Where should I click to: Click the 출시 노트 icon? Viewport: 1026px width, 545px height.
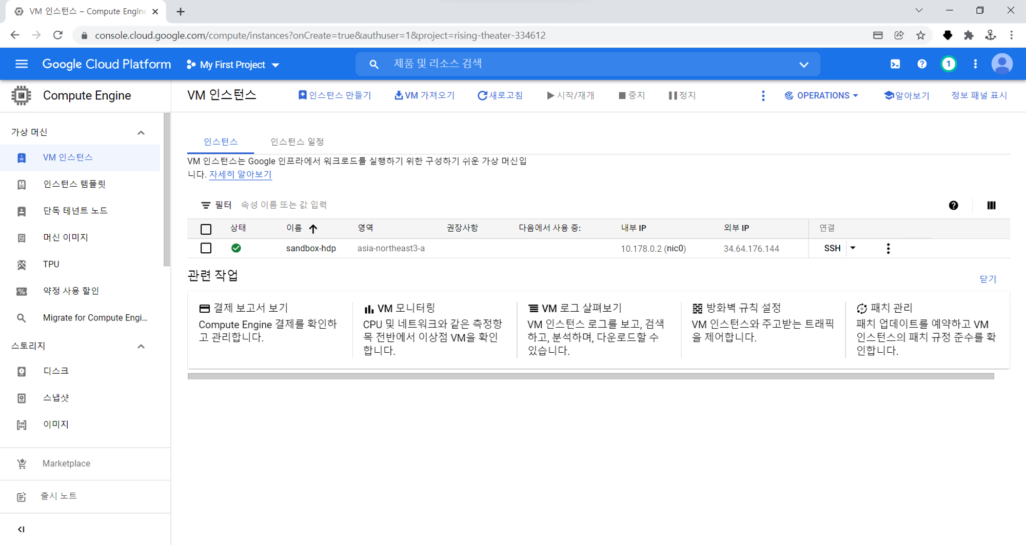[x=22, y=497]
